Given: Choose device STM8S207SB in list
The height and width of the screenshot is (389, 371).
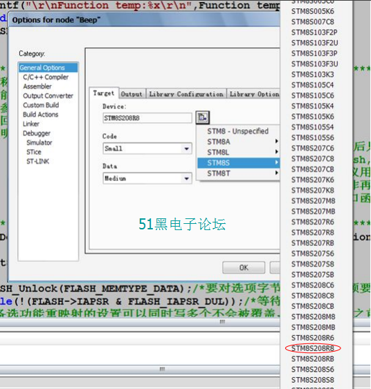Looking at the screenshot, I should click(313, 274).
